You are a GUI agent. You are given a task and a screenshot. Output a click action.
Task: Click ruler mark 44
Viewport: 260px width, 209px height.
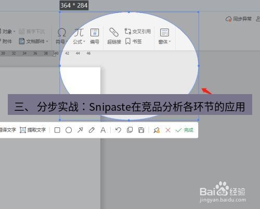[78, 53]
